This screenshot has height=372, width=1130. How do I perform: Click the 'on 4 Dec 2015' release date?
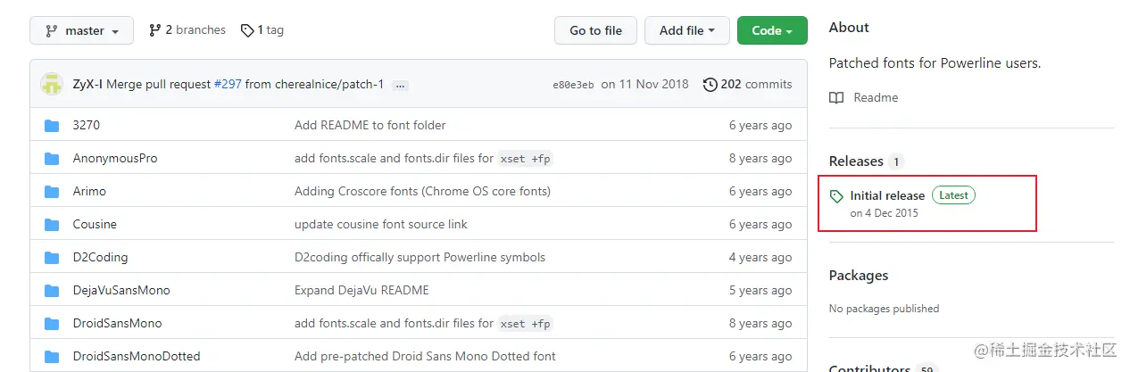885,213
